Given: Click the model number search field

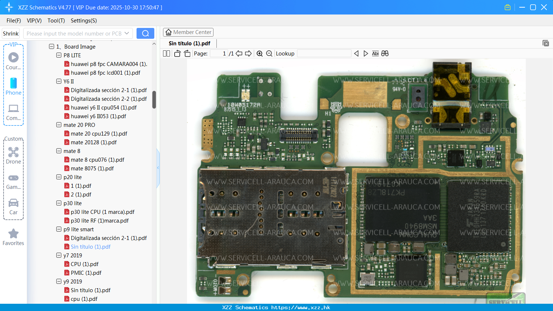Looking at the screenshot, I should coord(74,33).
